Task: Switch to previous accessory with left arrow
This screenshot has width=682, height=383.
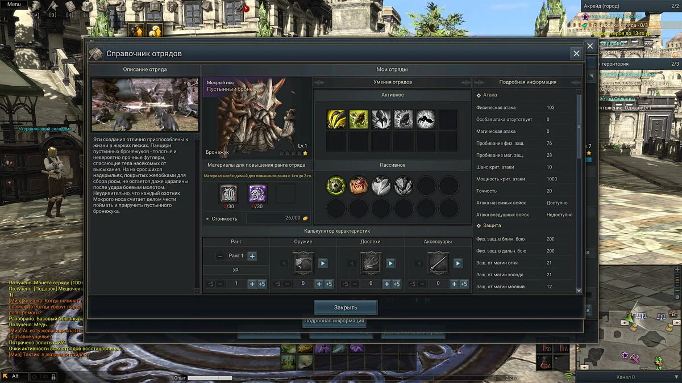Action: (419, 263)
